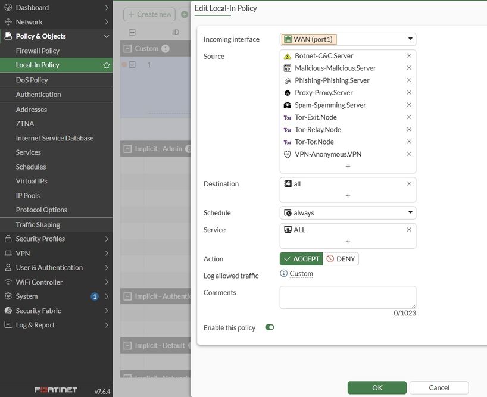The image size is (487, 397).
Task: Add a new Source entry with plus
Action: click(x=348, y=167)
